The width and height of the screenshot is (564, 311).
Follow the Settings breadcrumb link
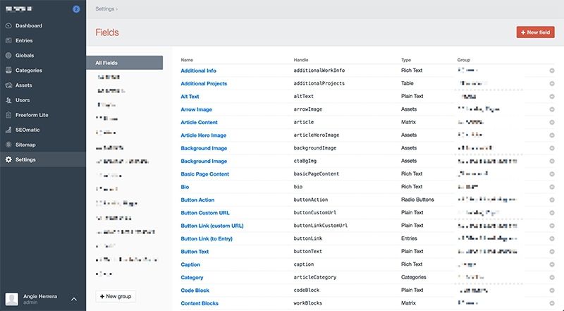click(105, 9)
